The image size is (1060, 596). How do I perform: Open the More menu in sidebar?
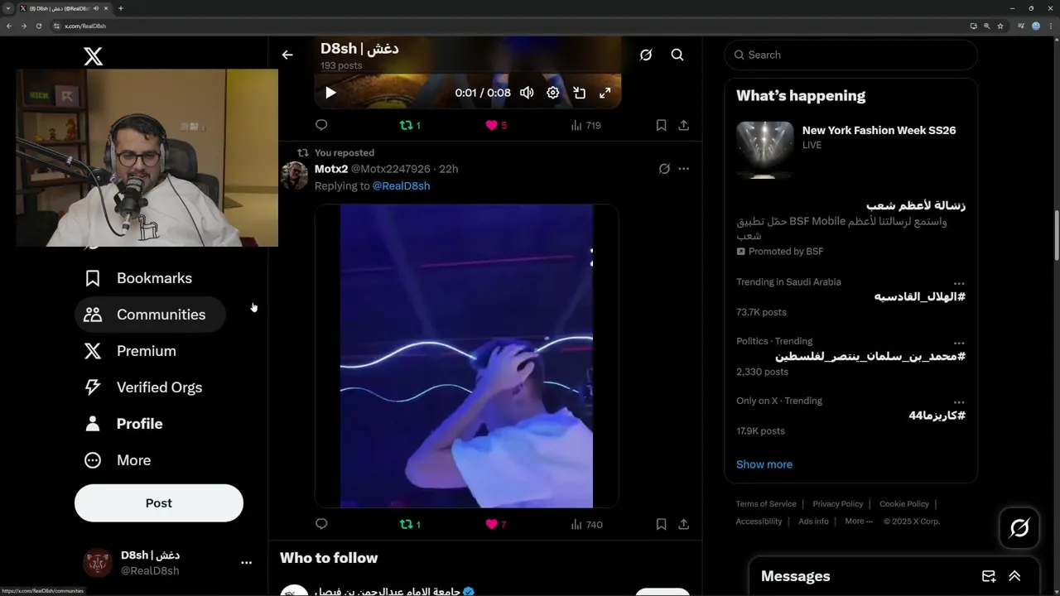pyautogui.click(x=118, y=460)
